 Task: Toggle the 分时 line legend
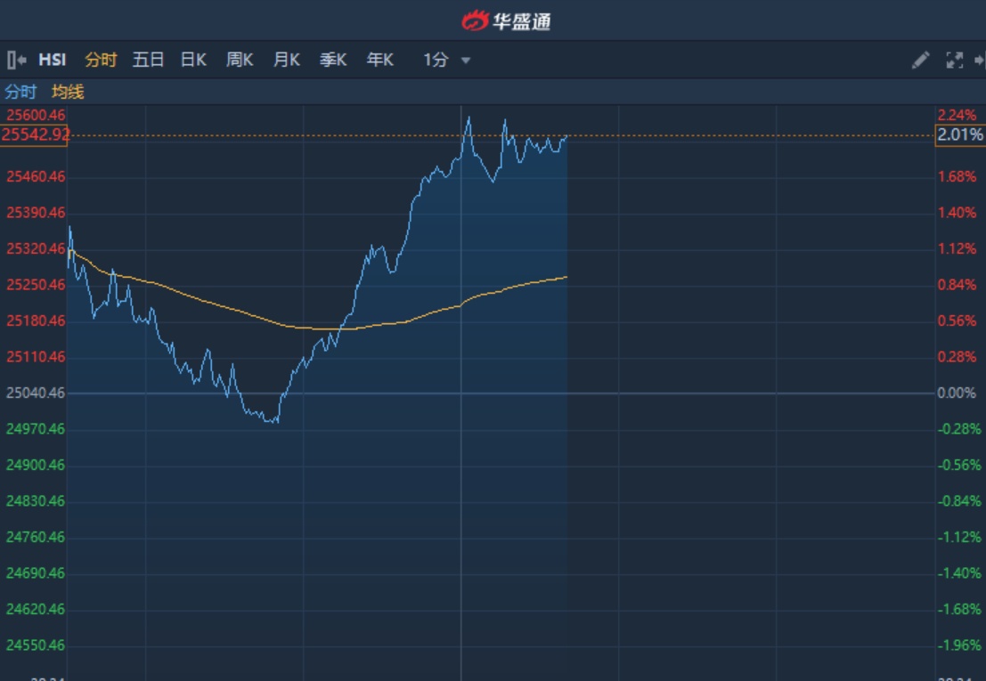[x=20, y=92]
